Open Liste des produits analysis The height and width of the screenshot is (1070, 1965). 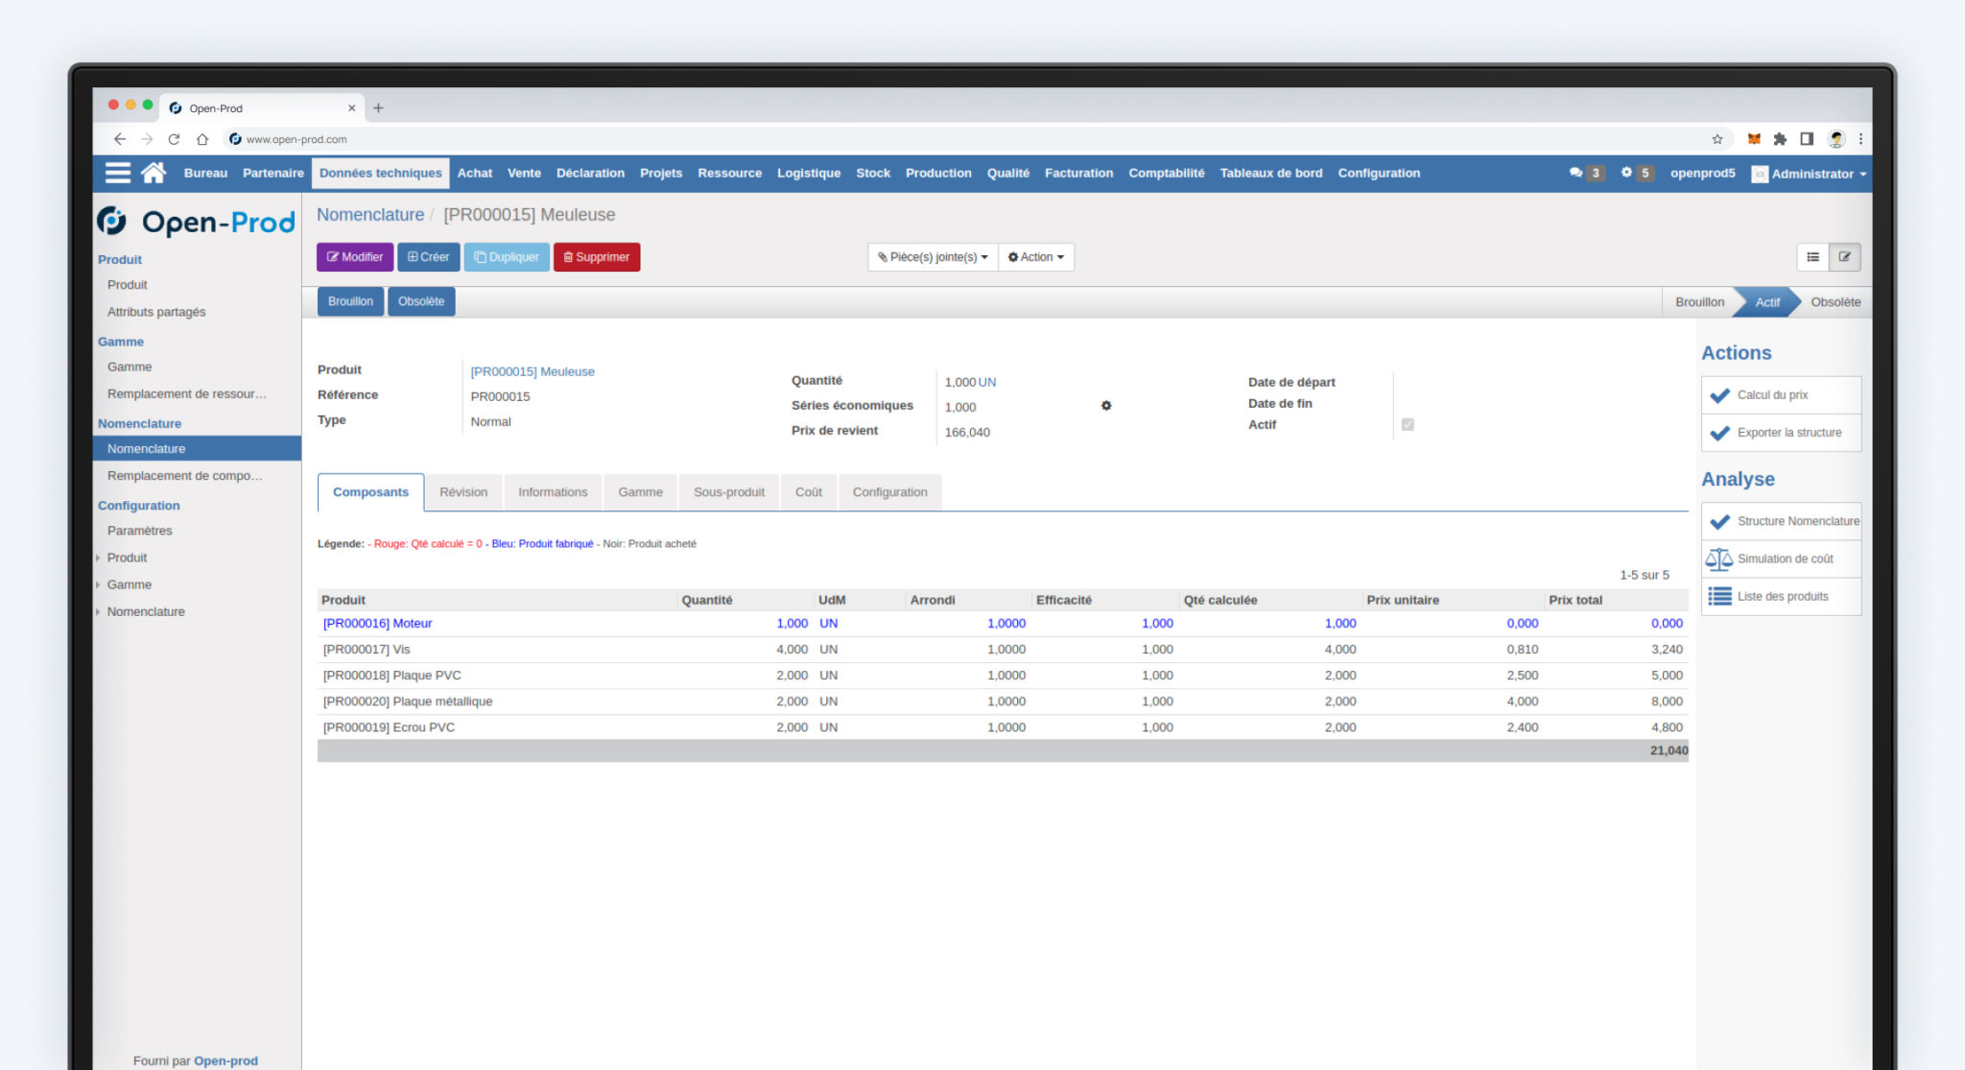pyautogui.click(x=1780, y=596)
